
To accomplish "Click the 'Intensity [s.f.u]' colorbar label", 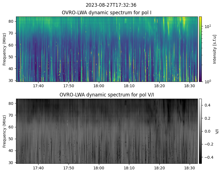I will [215, 49].
